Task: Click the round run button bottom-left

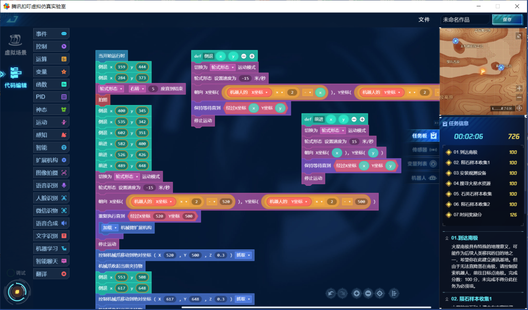Action: [17, 292]
